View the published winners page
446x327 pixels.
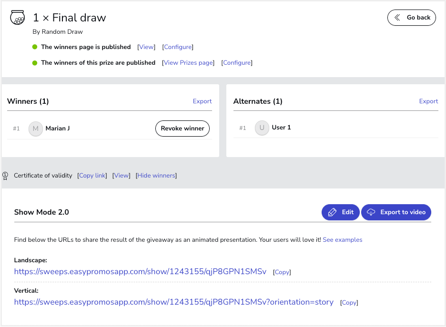tap(146, 47)
